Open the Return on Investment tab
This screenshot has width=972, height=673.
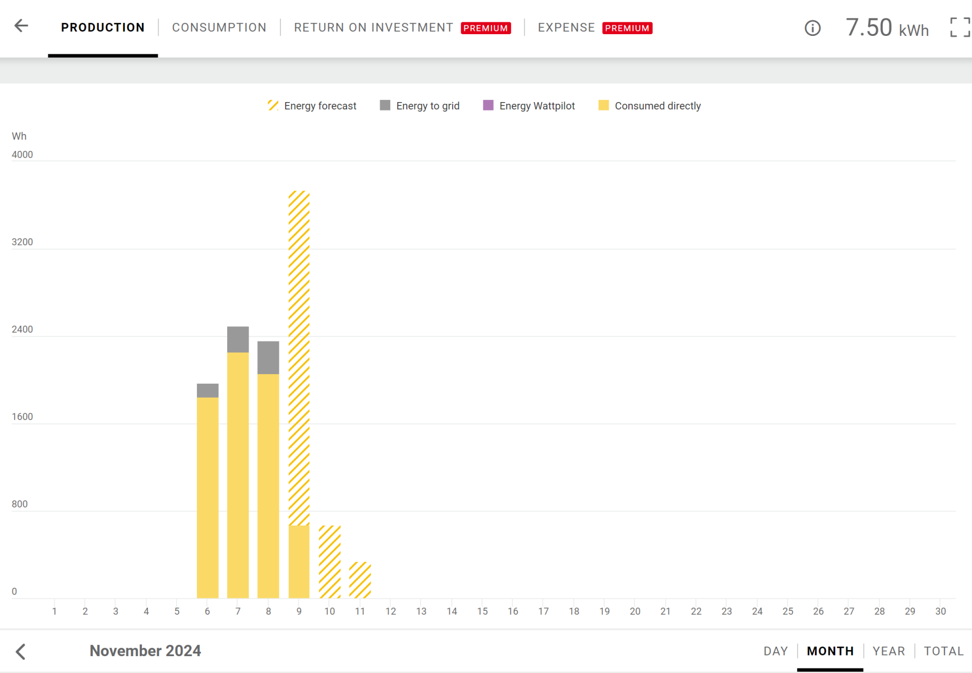[373, 27]
